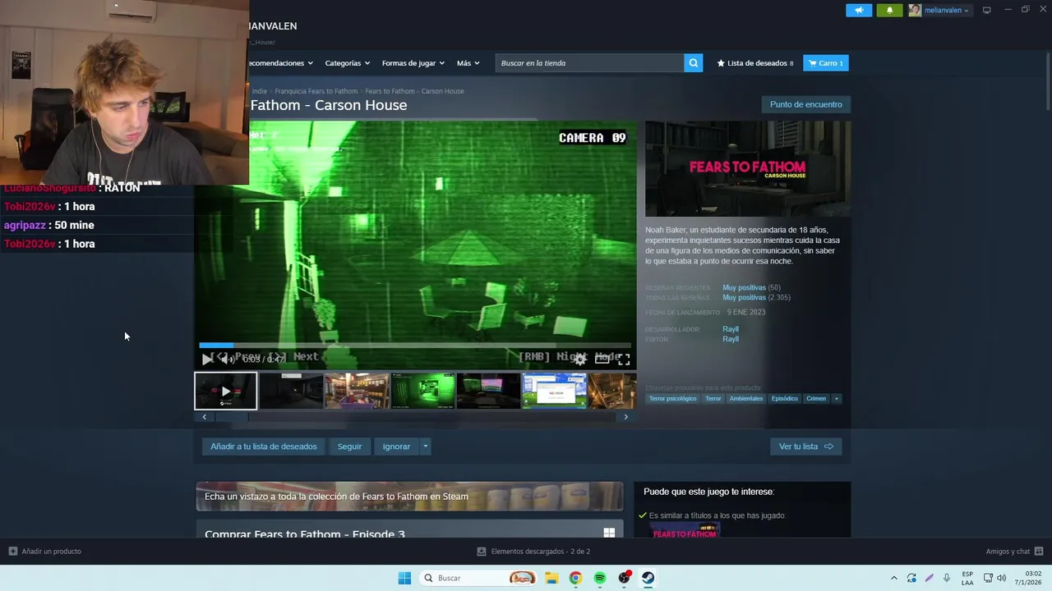Image resolution: width=1052 pixels, height=591 pixels.
Task: Select the Ambientales tag
Action: tap(746, 399)
